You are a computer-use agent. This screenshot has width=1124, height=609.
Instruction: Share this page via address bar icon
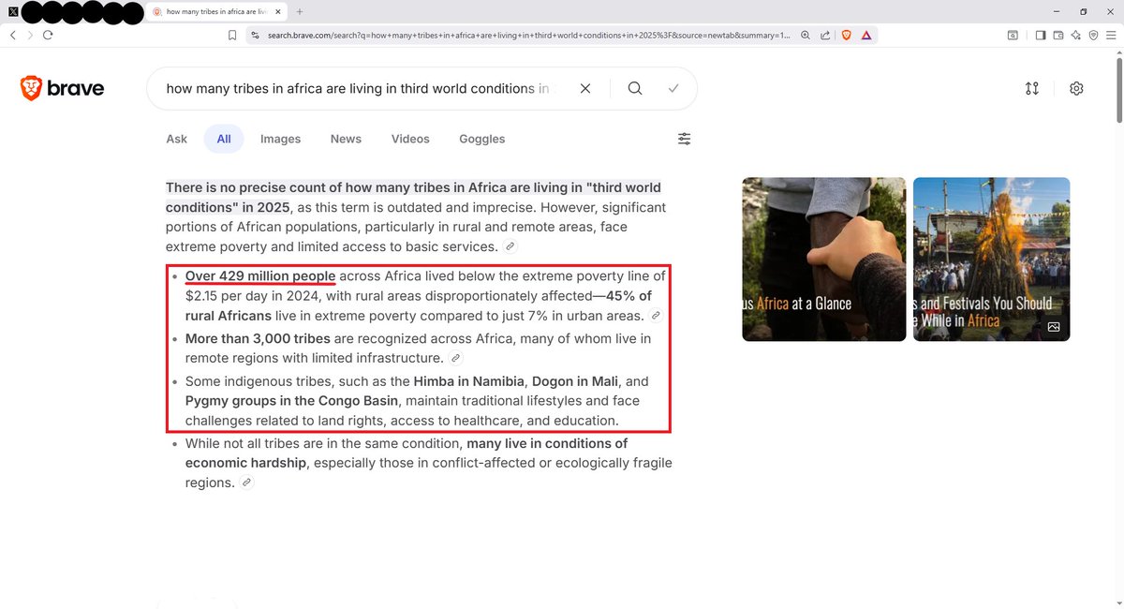(x=825, y=35)
